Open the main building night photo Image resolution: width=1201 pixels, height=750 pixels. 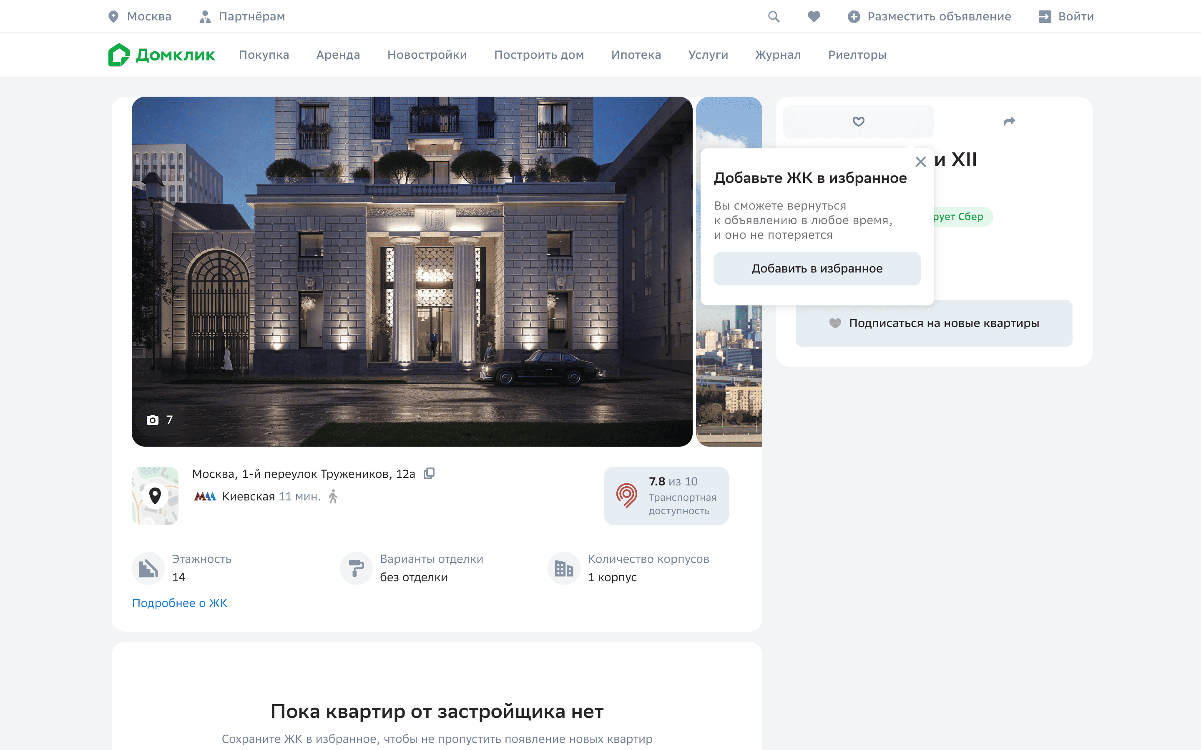pos(412,271)
